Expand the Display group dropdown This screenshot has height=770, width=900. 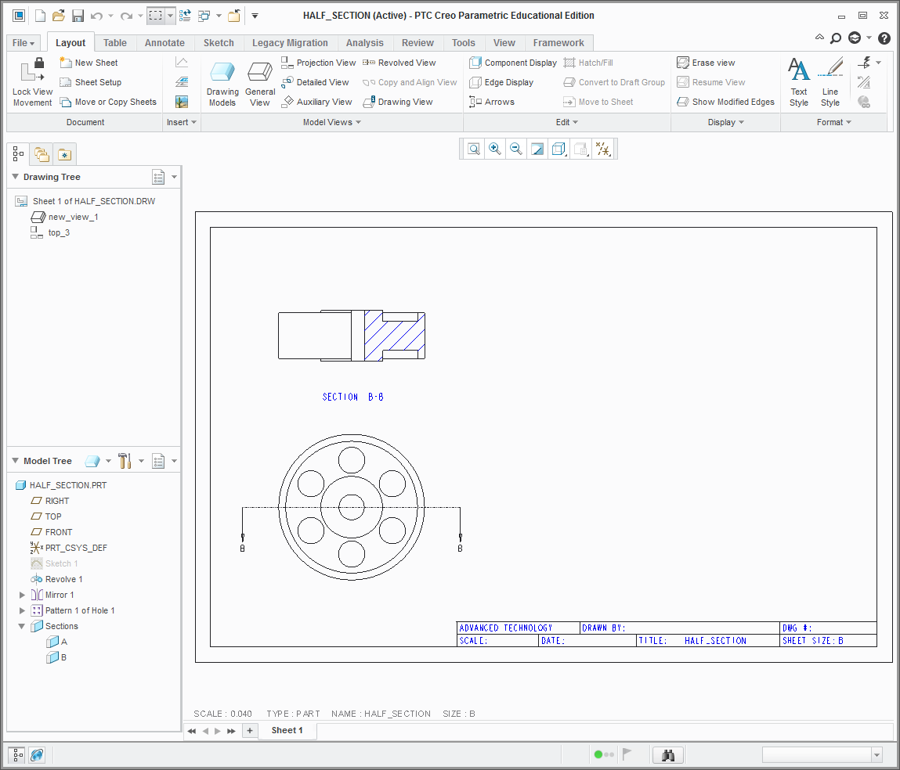coord(726,122)
